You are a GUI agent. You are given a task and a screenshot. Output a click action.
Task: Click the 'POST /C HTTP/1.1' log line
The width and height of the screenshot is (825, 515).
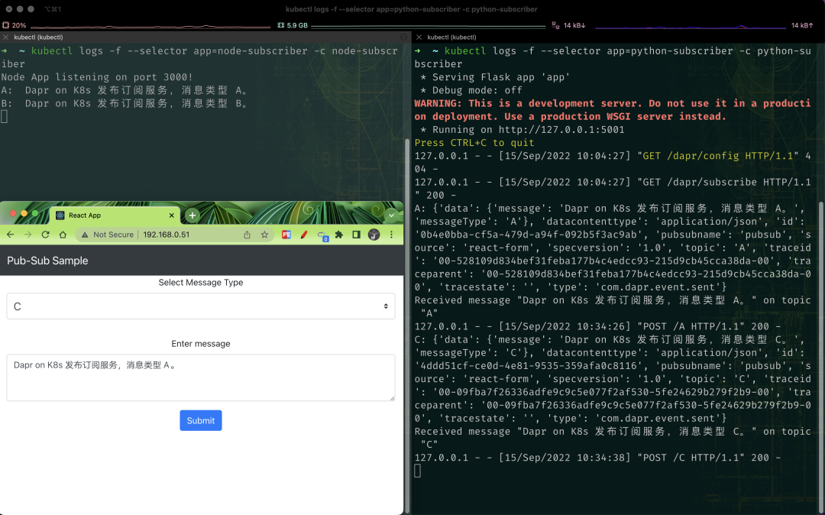[x=597, y=458]
